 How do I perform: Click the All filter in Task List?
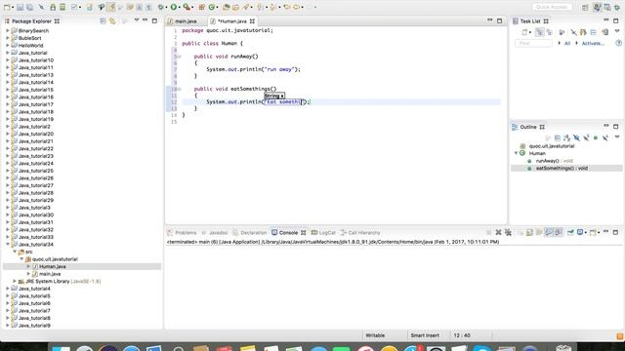[x=567, y=43]
